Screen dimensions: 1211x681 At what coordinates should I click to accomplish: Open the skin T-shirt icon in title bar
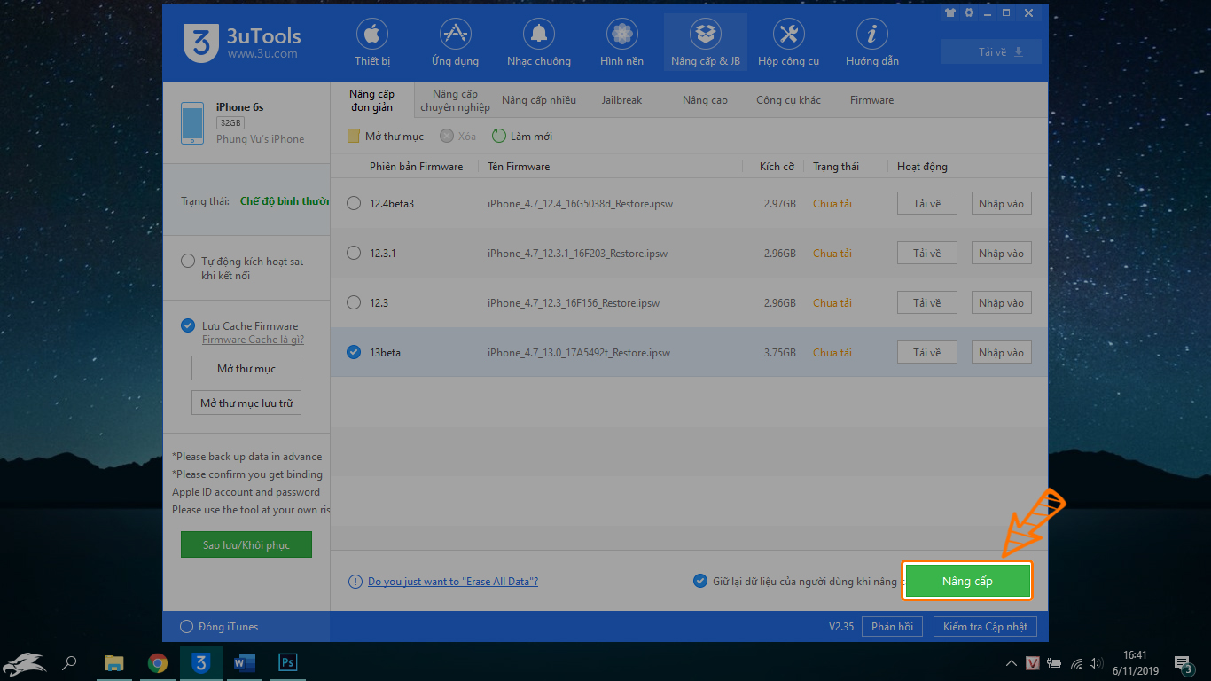click(950, 13)
